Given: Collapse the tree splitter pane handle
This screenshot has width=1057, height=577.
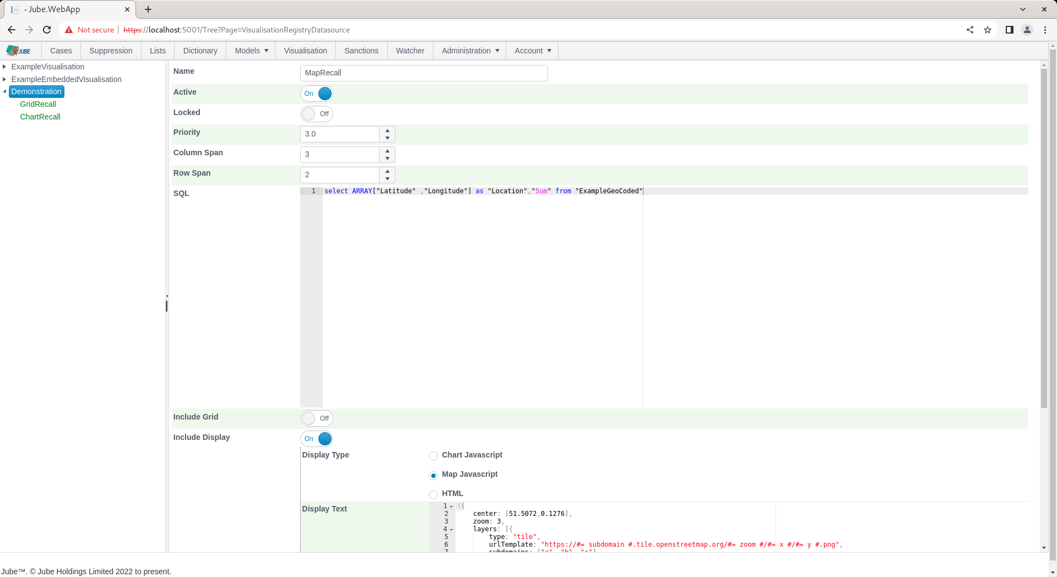Looking at the screenshot, I should click(166, 296).
